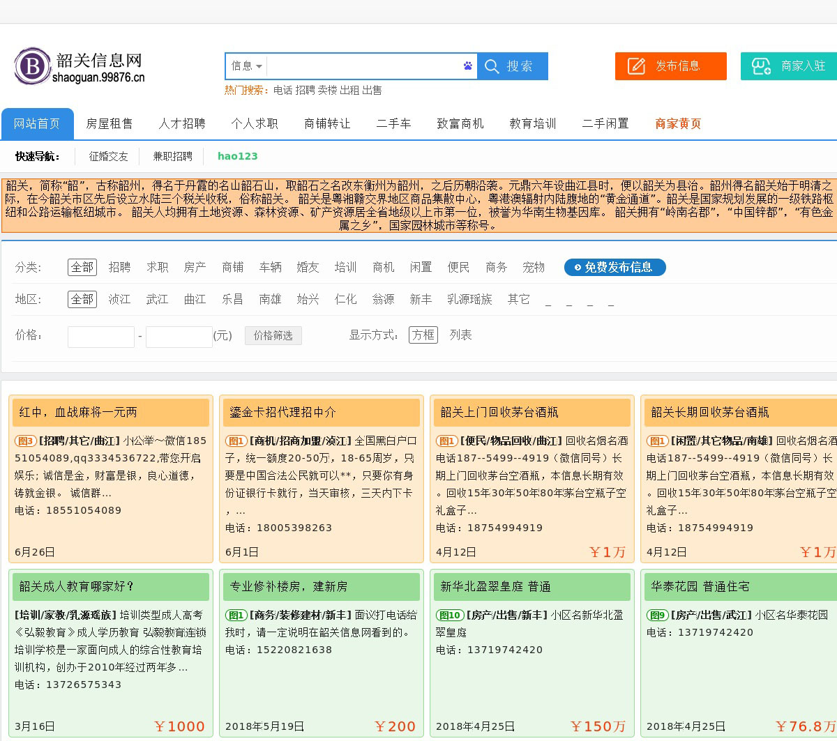Select 全部 in the 地区 filter

click(82, 299)
